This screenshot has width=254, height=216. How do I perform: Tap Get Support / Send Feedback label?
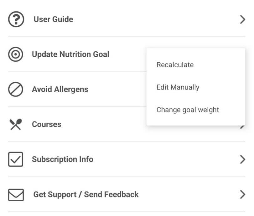(86, 195)
